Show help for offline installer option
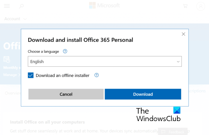209x135 pixels. pos(96,75)
